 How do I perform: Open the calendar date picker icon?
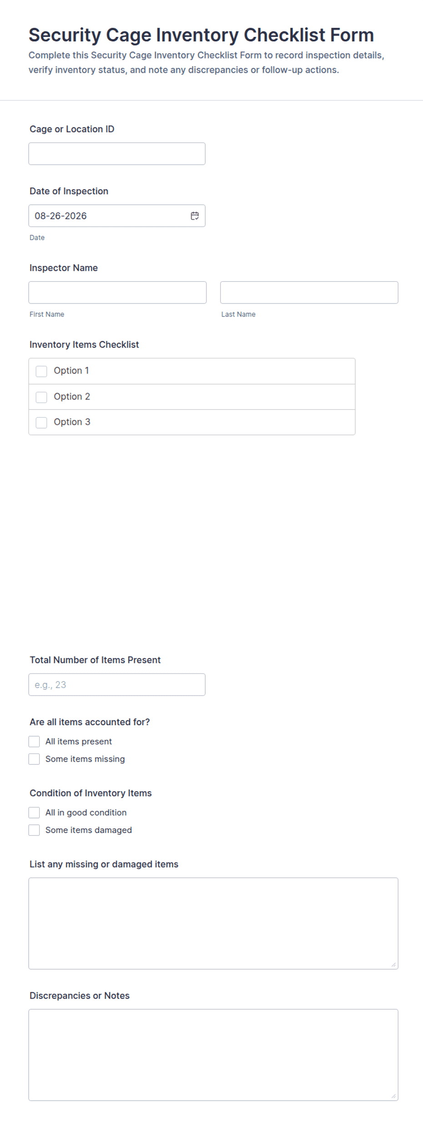tap(195, 216)
